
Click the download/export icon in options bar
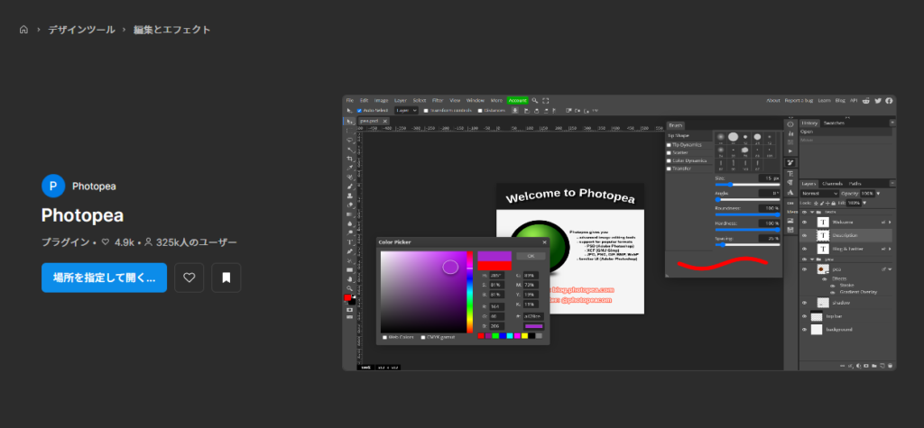click(514, 110)
